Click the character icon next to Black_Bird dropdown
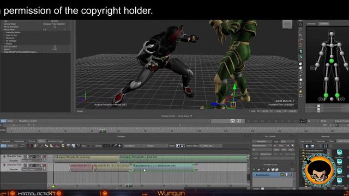Viewport: 349px width, 196px height. coord(45,161)
